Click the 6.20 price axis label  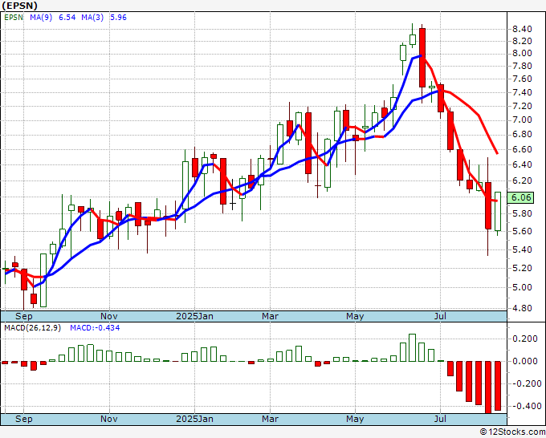522,181
